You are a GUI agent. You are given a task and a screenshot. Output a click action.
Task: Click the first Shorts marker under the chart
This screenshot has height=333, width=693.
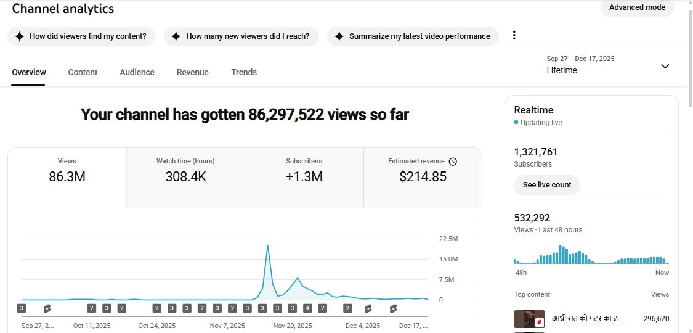coord(47,308)
